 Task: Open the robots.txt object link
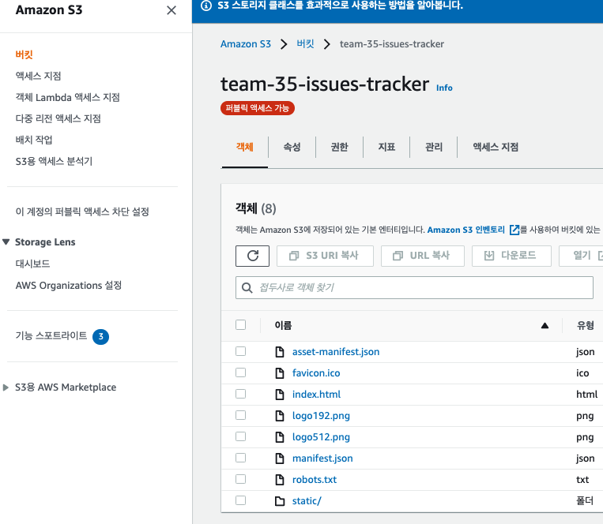(315, 480)
